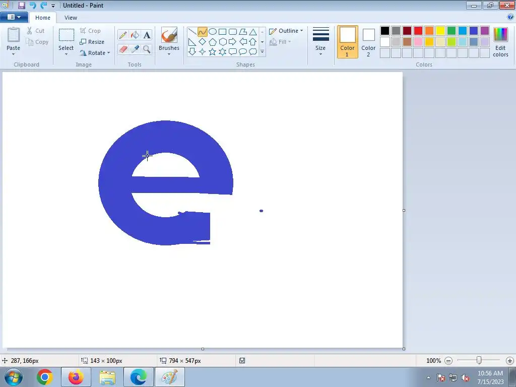Select the Curve shape
The image size is (516, 387).
[203, 32]
